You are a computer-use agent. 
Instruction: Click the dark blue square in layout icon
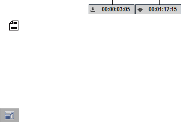[x=8, y=117]
